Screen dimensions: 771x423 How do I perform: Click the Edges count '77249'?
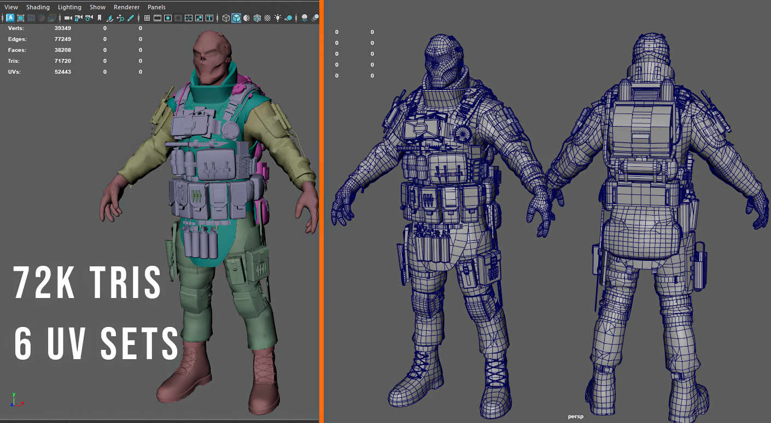click(63, 39)
